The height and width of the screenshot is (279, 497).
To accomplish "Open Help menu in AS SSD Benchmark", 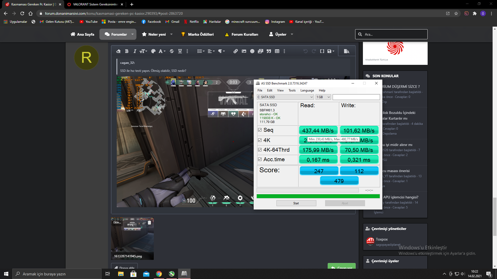I will (x=322, y=90).
